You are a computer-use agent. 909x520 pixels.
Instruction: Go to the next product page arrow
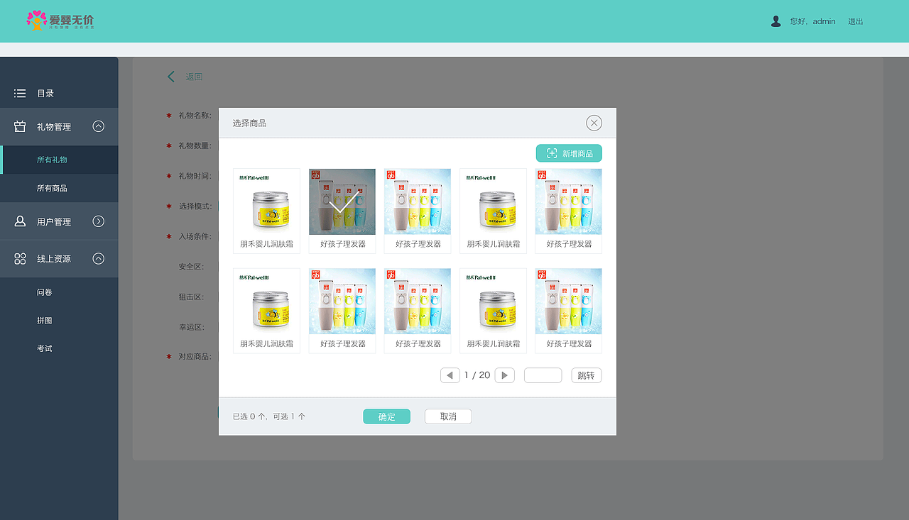pyautogui.click(x=504, y=375)
